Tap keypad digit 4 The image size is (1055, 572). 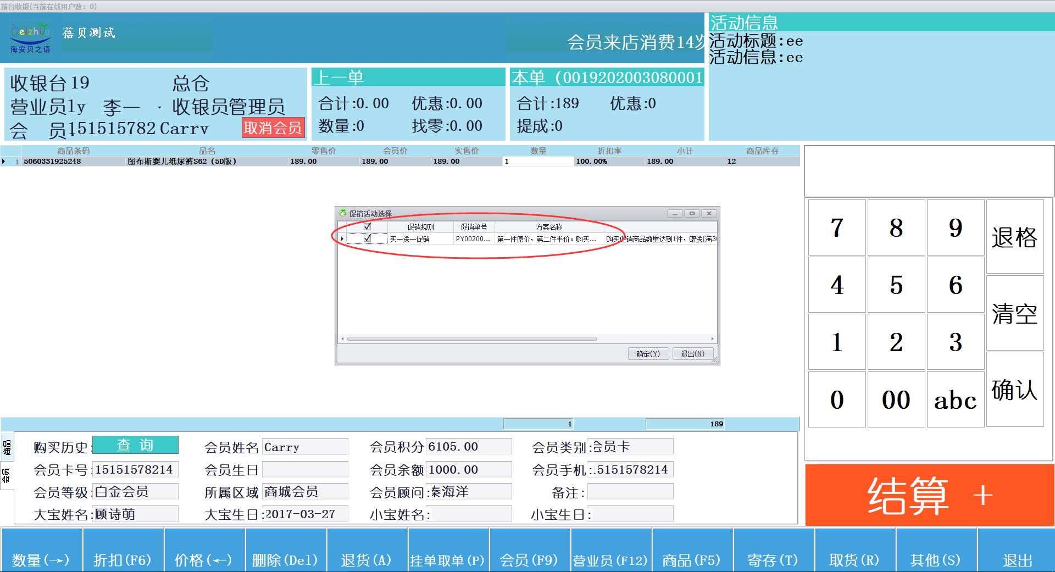point(837,285)
